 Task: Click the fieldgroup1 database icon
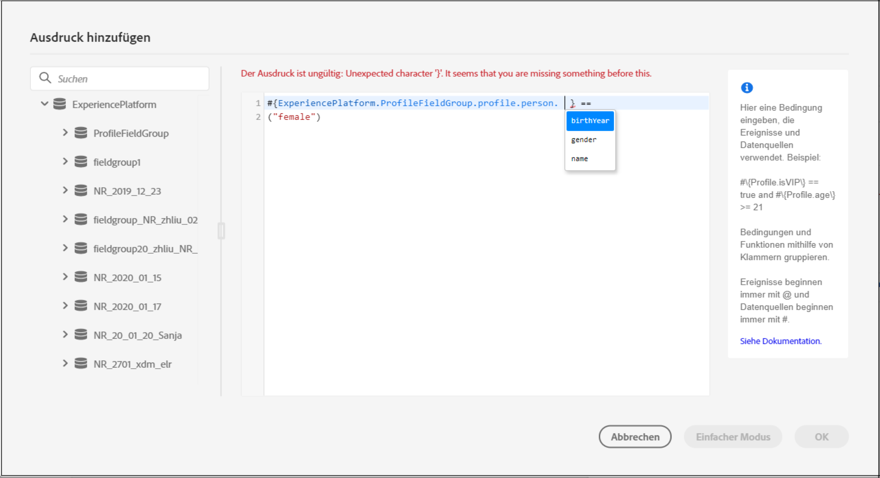click(x=81, y=162)
